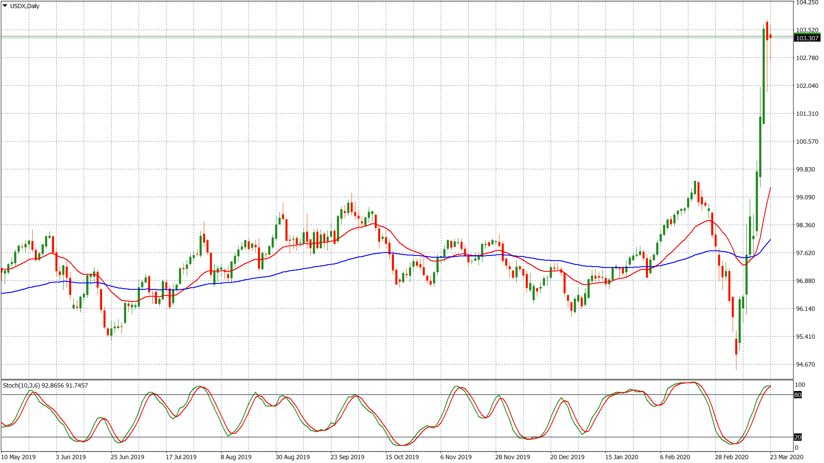Select date label 15 Jan 2020
This screenshot has width=824, height=463.
(621, 457)
